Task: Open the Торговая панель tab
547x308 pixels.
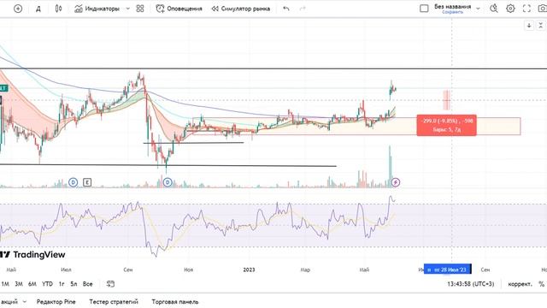Action: pos(175,302)
